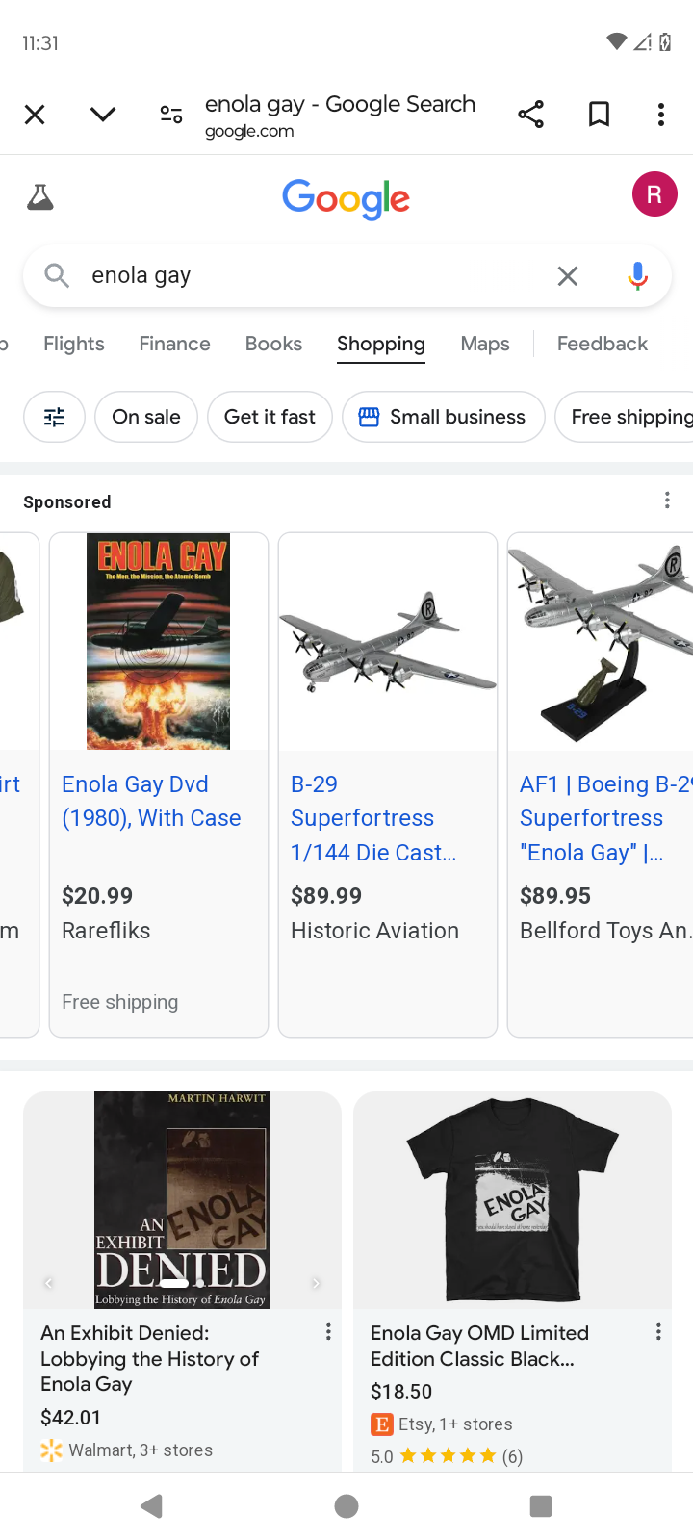
Task: Clear the search query with X icon
Action: 568,276
